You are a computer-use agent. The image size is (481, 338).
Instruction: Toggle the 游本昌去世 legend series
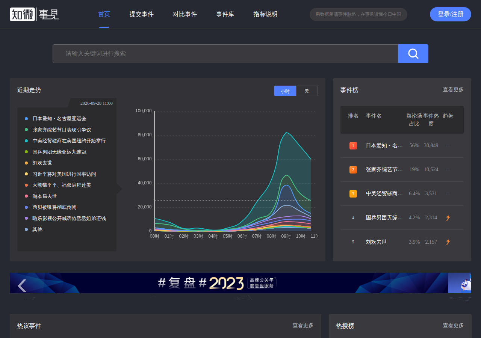click(x=41, y=196)
